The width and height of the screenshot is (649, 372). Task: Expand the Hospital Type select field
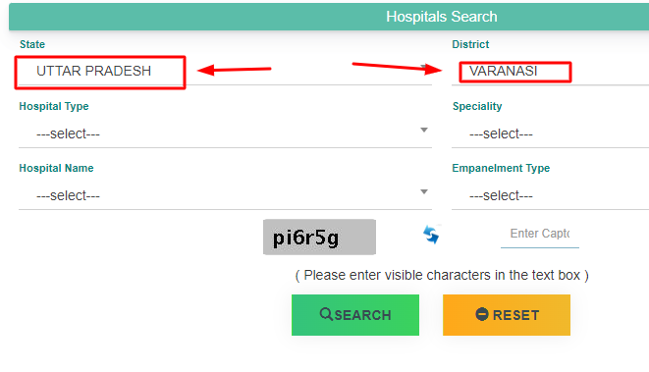225,133
